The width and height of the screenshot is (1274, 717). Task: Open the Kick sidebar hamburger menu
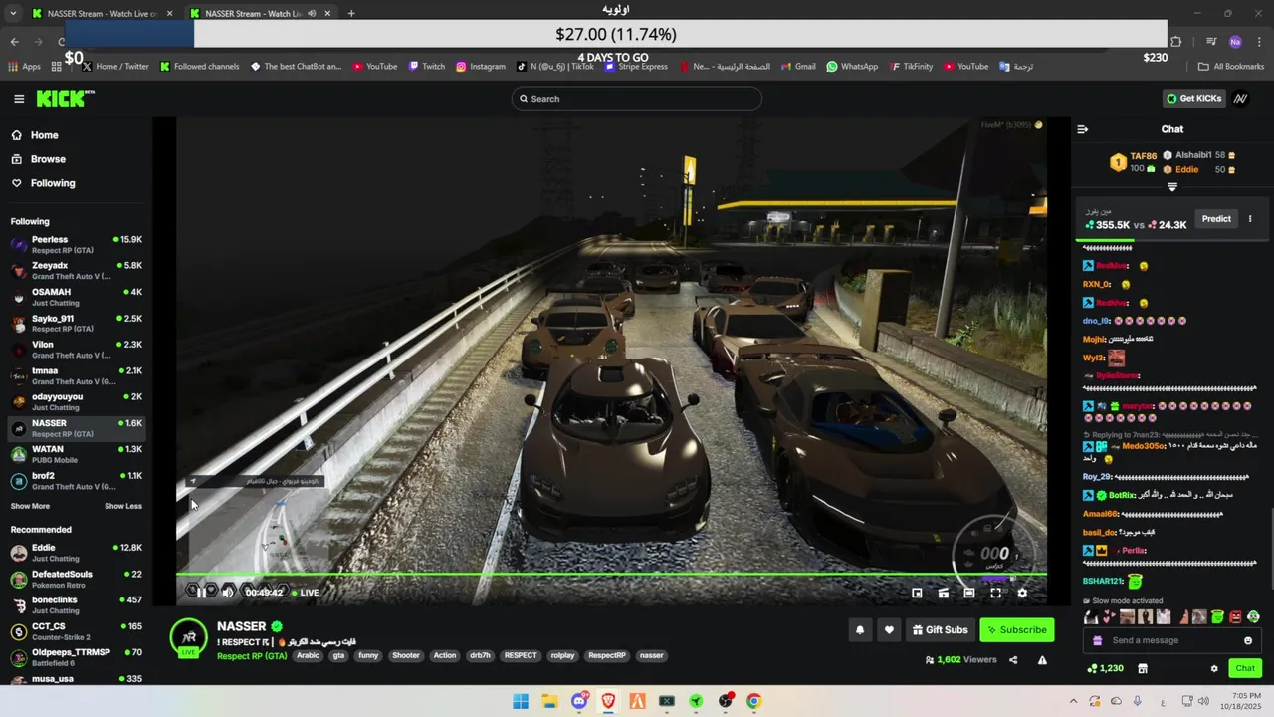pos(19,99)
